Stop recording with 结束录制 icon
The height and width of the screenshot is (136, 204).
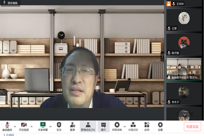[117, 126]
